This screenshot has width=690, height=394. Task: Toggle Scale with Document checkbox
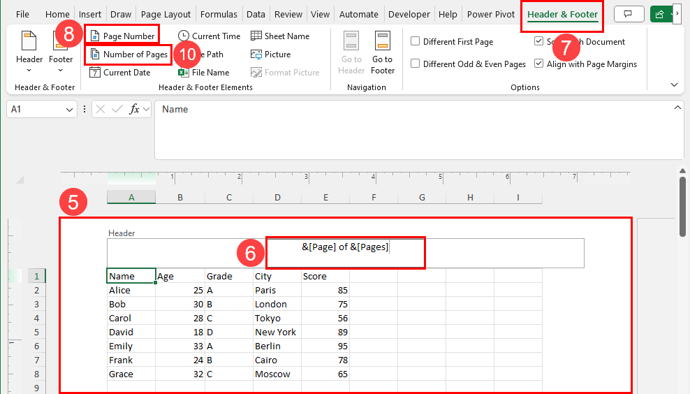click(x=538, y=41)
